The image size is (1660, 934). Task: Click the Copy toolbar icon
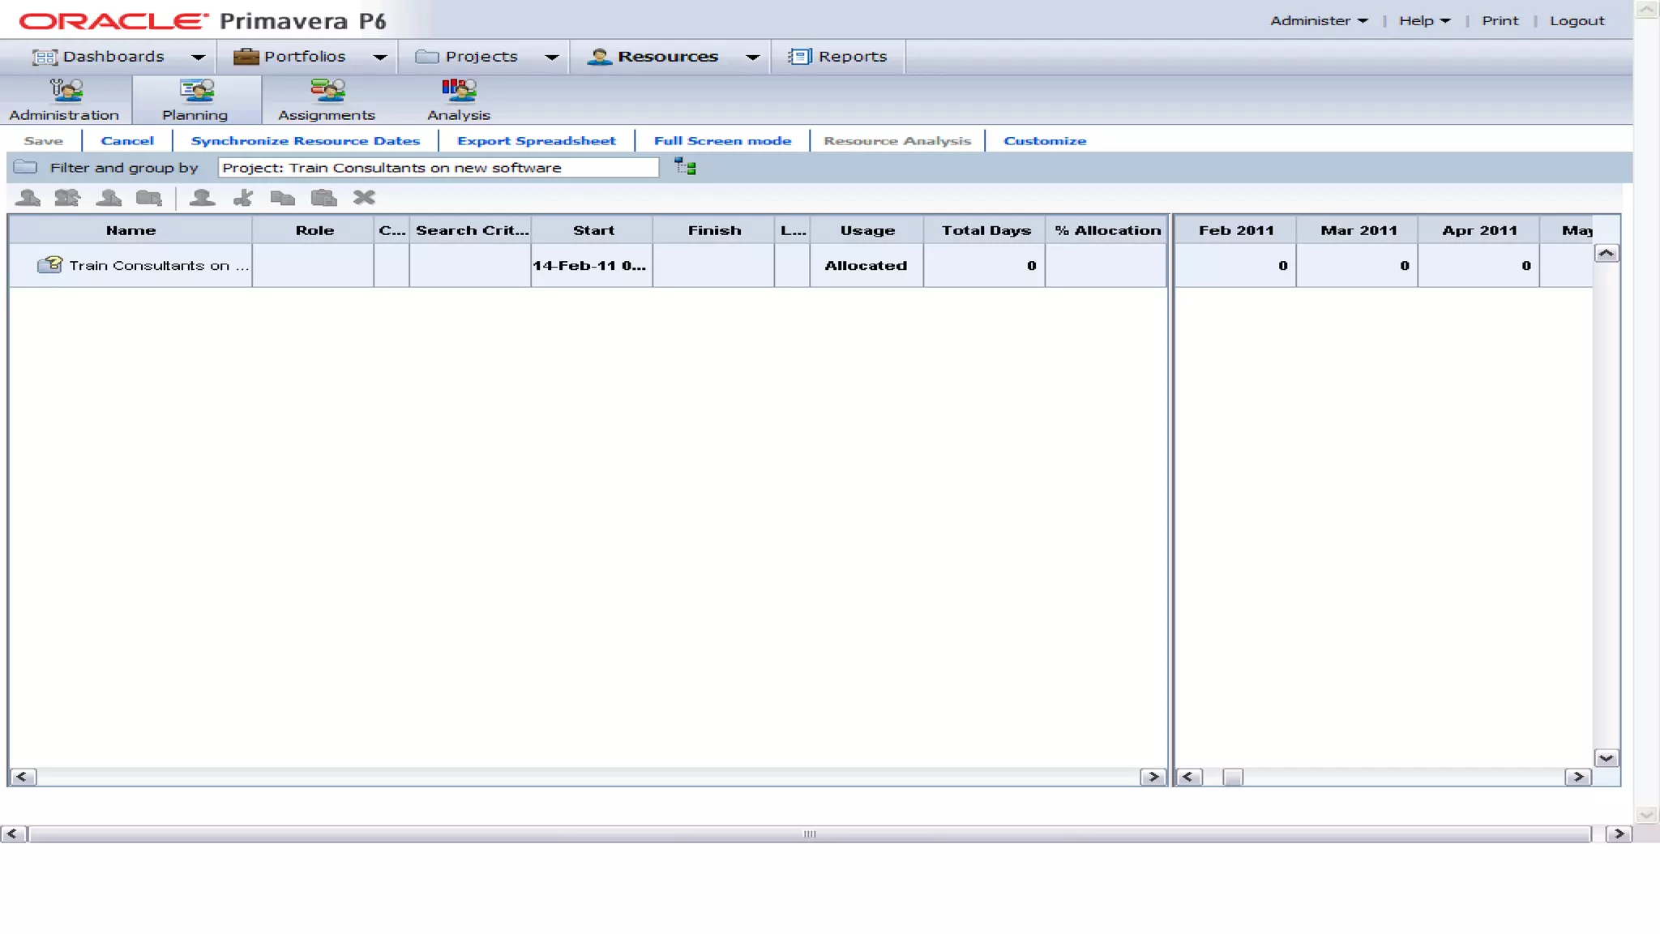[x=282, y=197]
